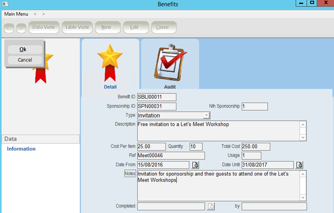The width and height of the screenshot is (334, 213).
Task: Click into the Quantity field
Action: point(196,147)
